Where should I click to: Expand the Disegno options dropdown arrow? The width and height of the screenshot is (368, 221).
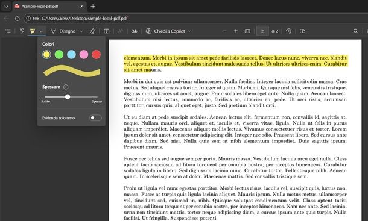click(x=81, y=31)
